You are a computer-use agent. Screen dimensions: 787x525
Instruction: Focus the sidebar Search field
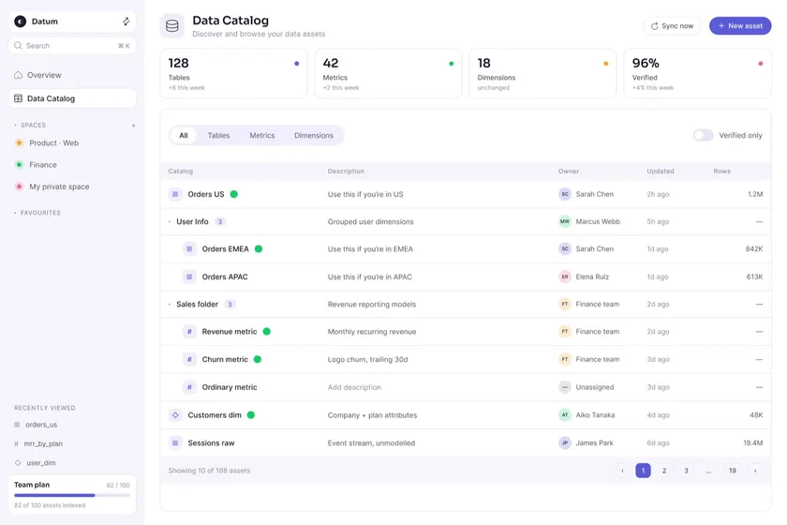tap(72, 46)
